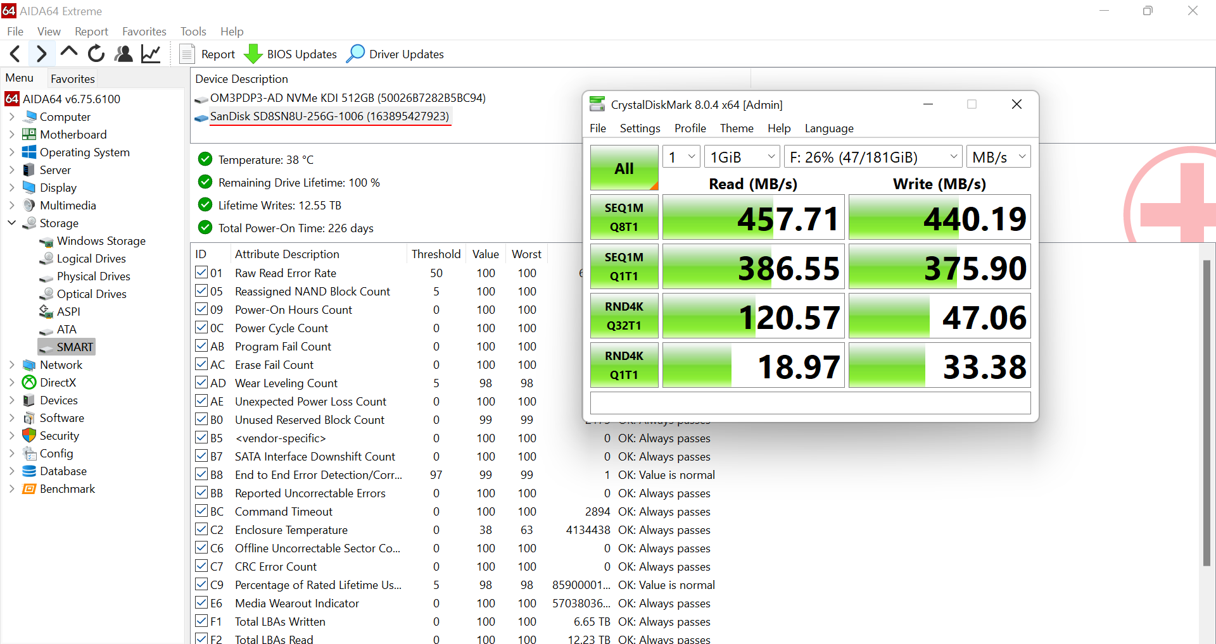Expand the Software tree node

click(11, 418)
